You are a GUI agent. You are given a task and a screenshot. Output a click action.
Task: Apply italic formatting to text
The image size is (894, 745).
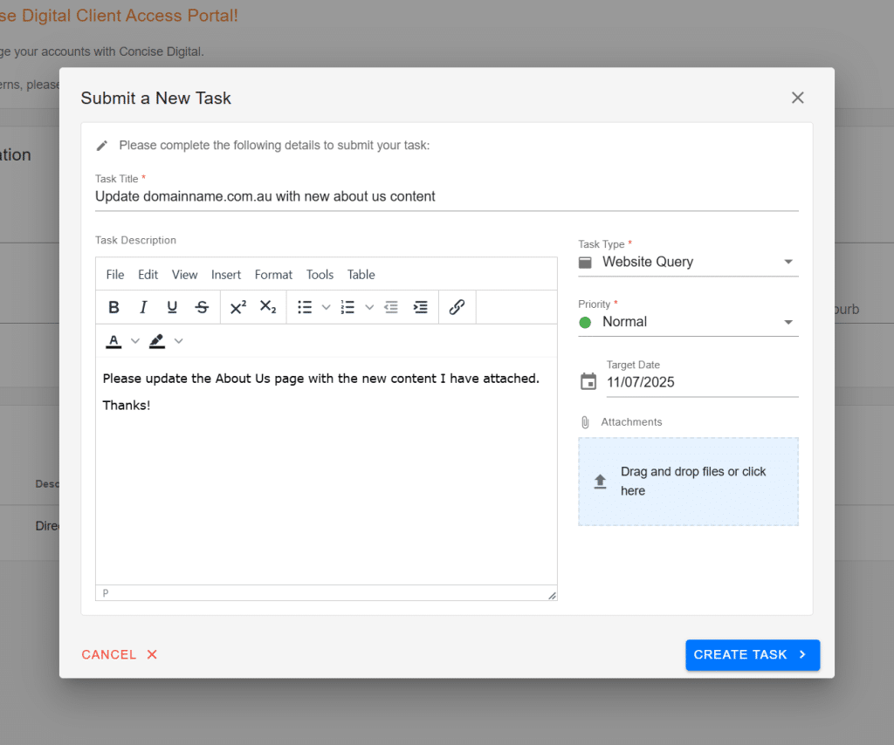(143, 307)
